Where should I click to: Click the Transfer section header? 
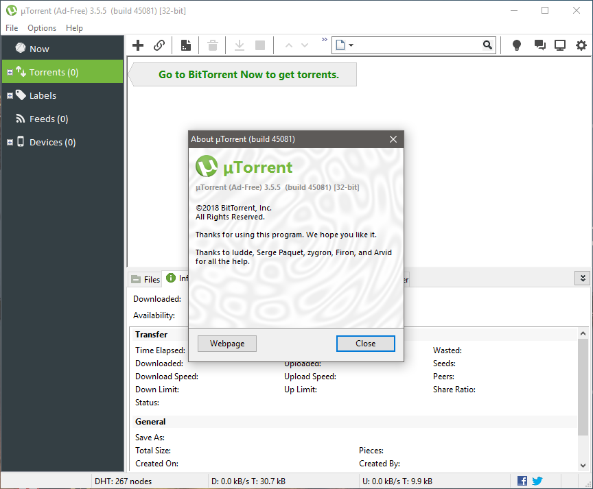[x=151, y=335]
